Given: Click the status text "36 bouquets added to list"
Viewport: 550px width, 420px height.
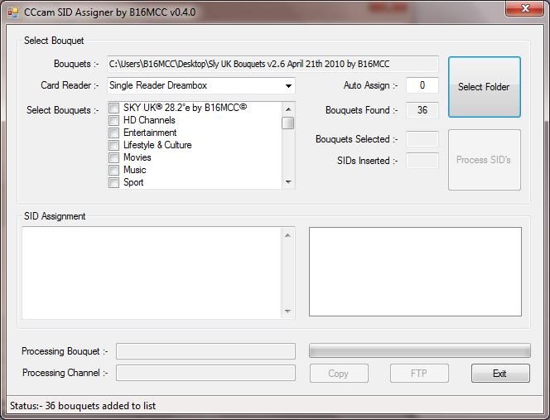Looking at the screenshot, I should click(100, 406).
